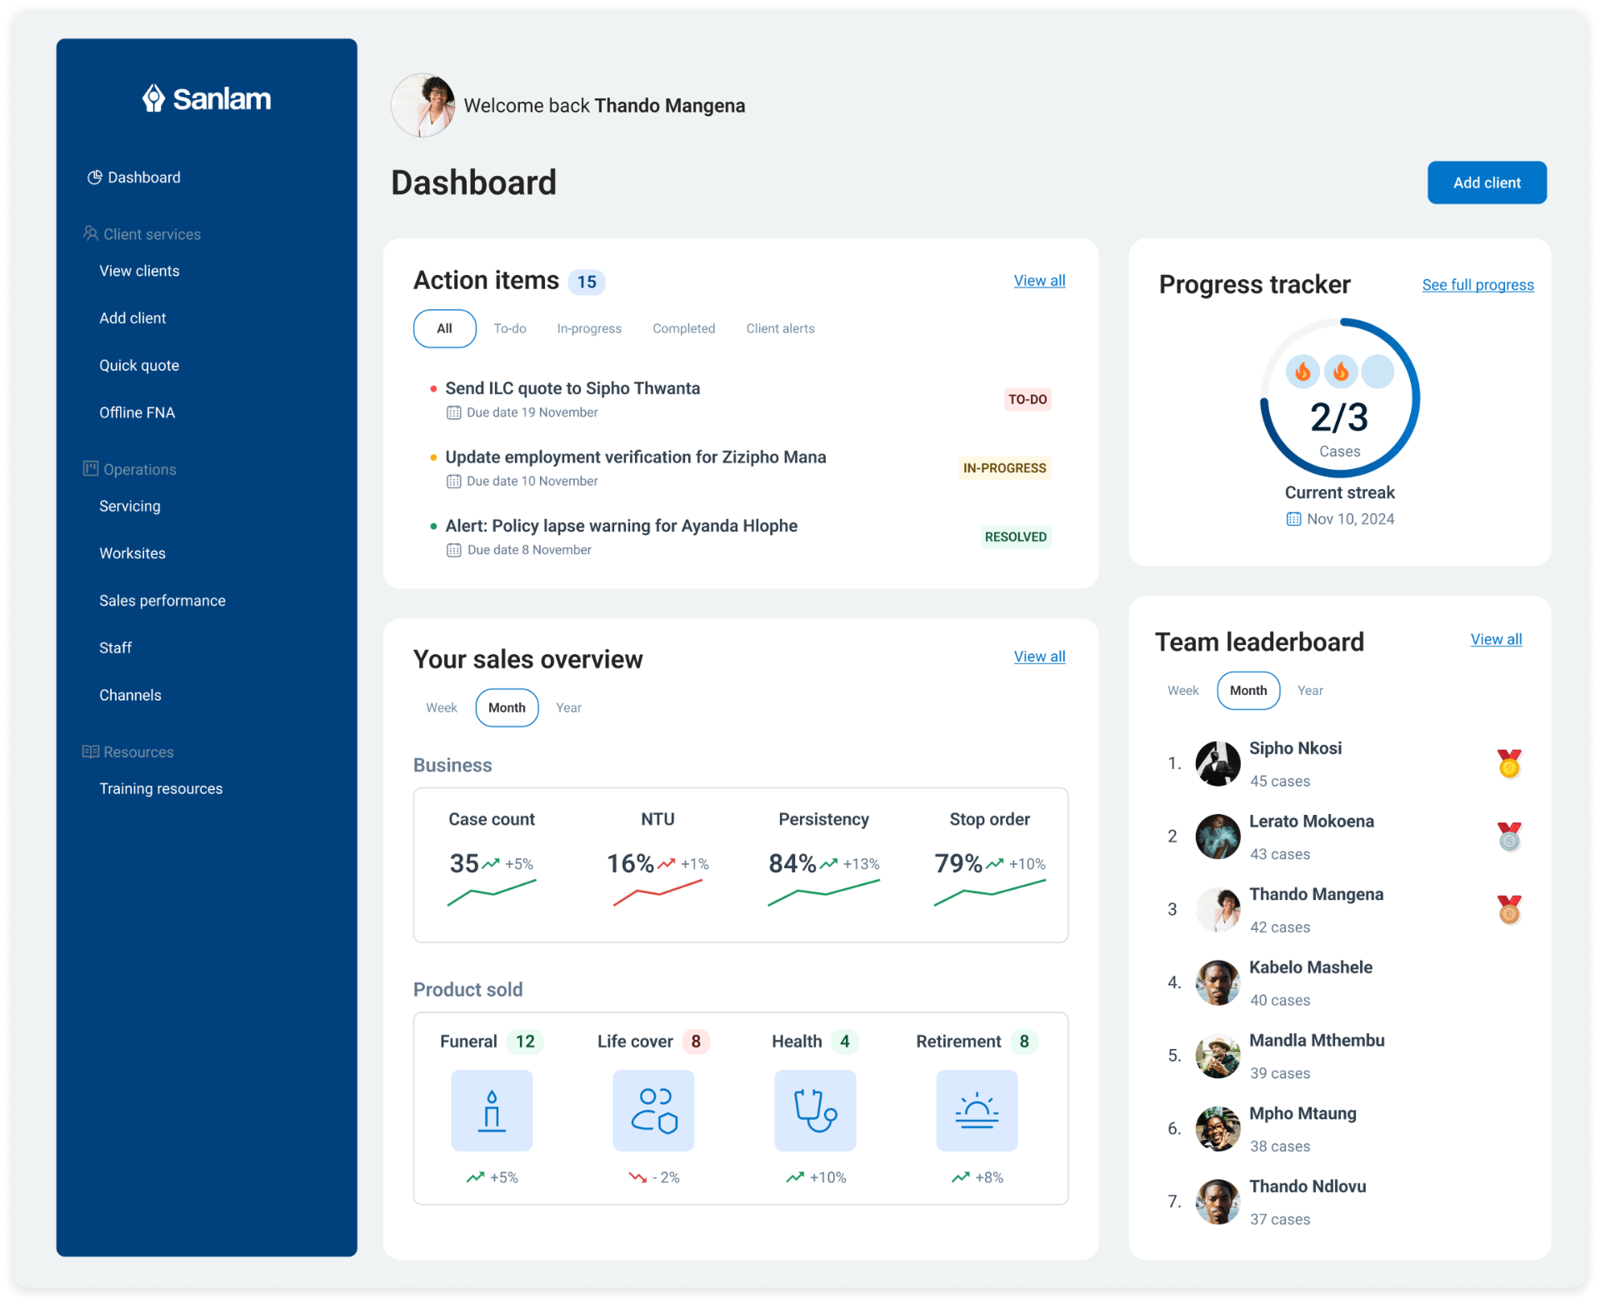Click the Health stethoscope icon
The height and width of the screenshot is (1304, 1600).
click(x=815, y=1110)
